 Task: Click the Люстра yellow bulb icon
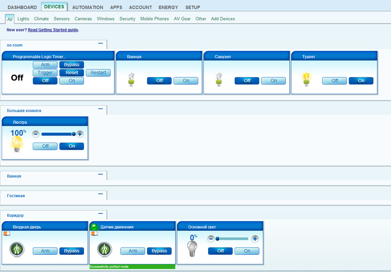[x=17, y=144]
